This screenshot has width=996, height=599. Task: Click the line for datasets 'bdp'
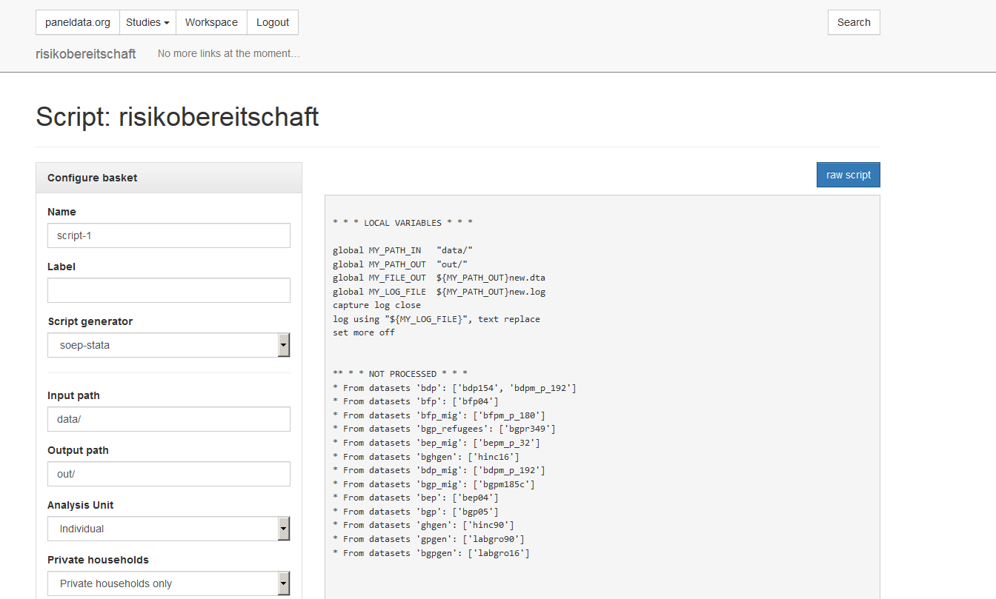(454, 388)
